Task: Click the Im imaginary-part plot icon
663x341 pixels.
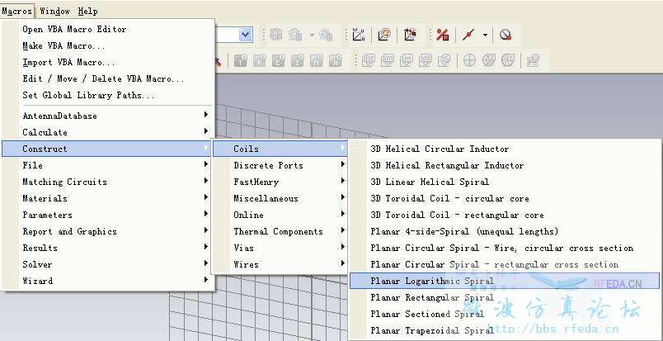Action: click(388, 60)
